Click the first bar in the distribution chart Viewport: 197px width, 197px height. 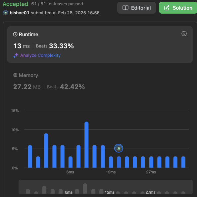pos(30,156)
